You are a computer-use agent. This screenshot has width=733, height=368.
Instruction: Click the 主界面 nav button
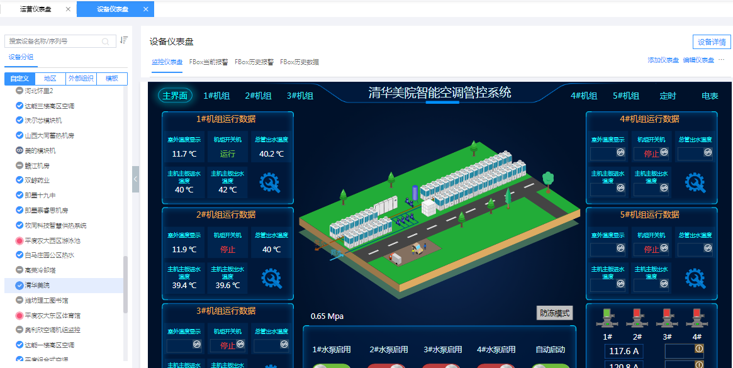tap(176, 96)
